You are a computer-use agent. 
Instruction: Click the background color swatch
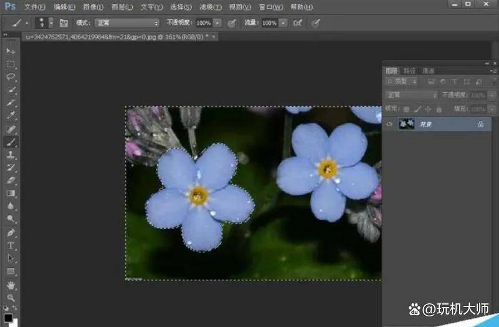[x=15, y=323]
